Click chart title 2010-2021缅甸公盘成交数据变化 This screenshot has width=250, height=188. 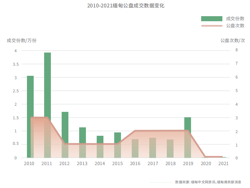click(126, 6)
